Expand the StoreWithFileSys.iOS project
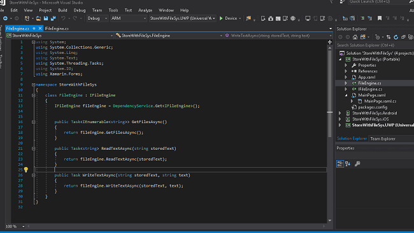 click(340, 119)
